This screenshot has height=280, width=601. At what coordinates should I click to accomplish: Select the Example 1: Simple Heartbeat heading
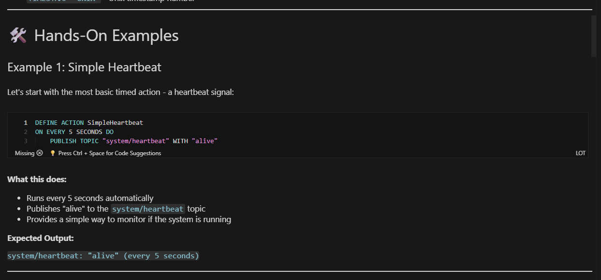click(x=84, y=67)
